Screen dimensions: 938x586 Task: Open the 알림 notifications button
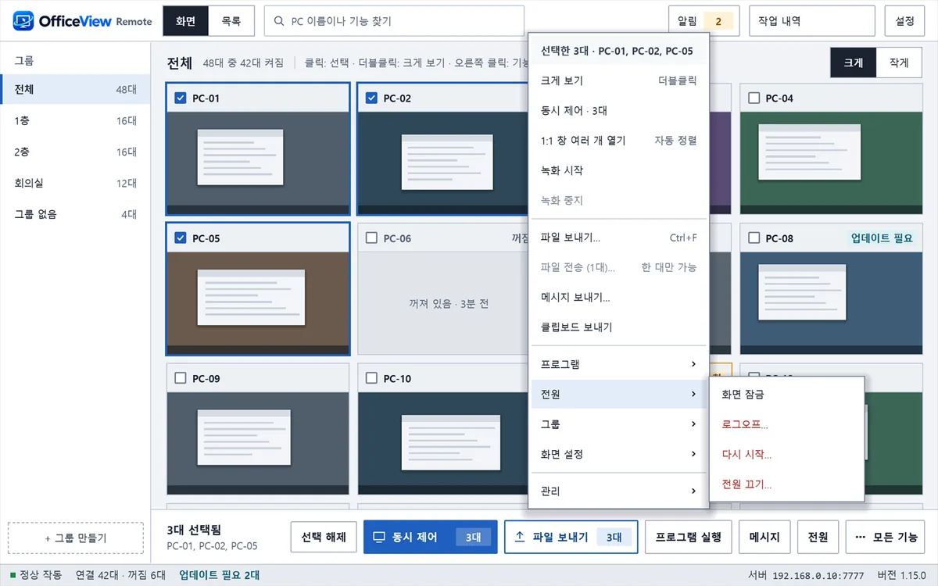coord(703,21)
